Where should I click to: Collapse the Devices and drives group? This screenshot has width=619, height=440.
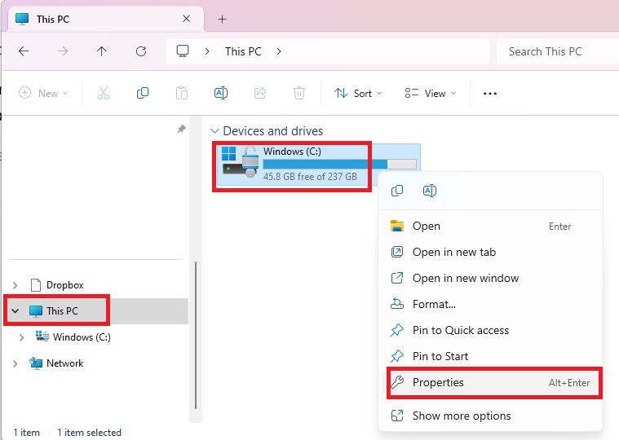[214, 131]
